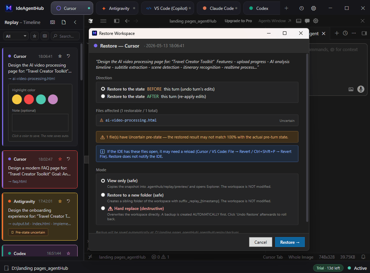
Task: Click the microphone voice input icon
Action: [x=360, y=89]
